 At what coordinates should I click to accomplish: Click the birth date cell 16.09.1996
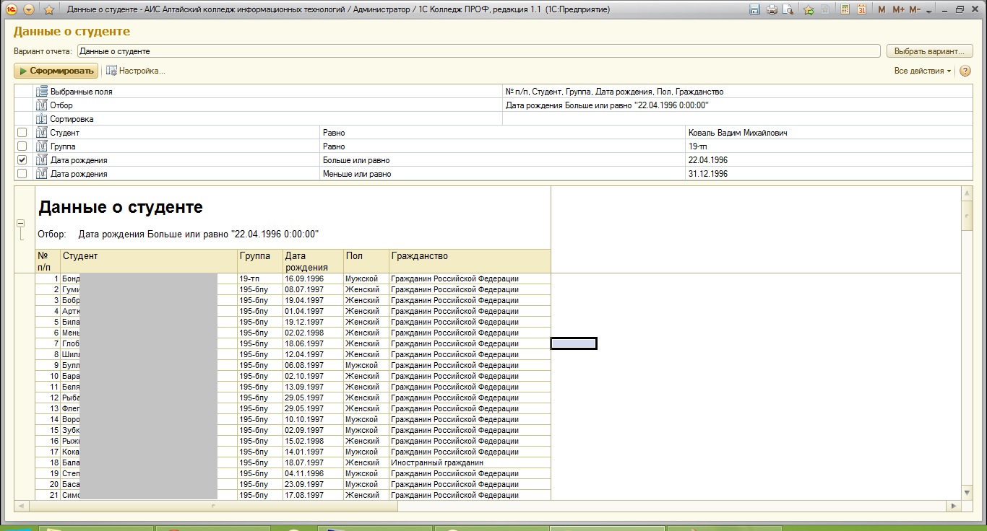[x=313, y=278]
